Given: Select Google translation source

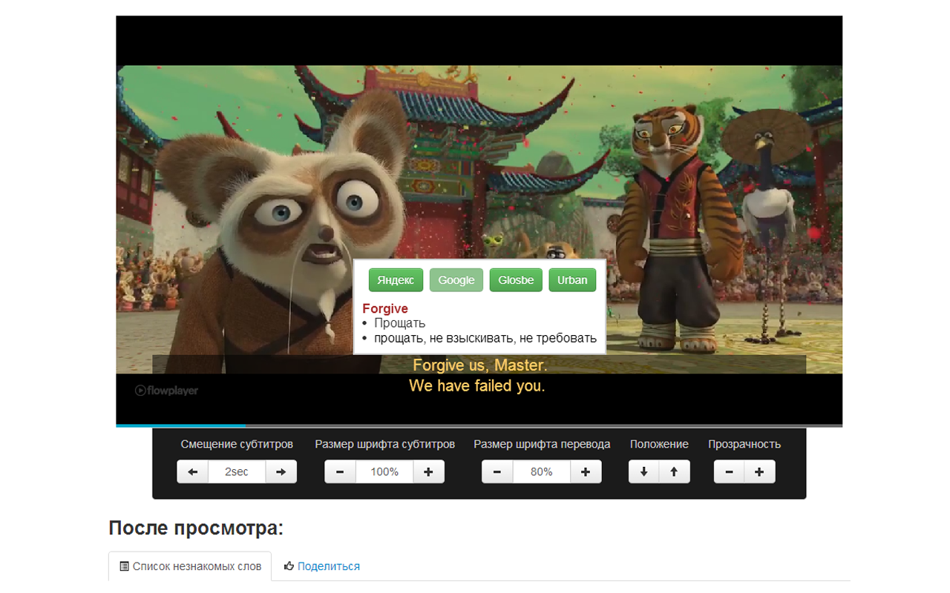Looking at the screenshot, I should [x=456, y=280].
